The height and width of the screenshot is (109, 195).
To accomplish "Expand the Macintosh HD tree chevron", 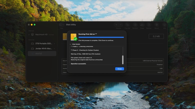I will [x=29, y=35].
